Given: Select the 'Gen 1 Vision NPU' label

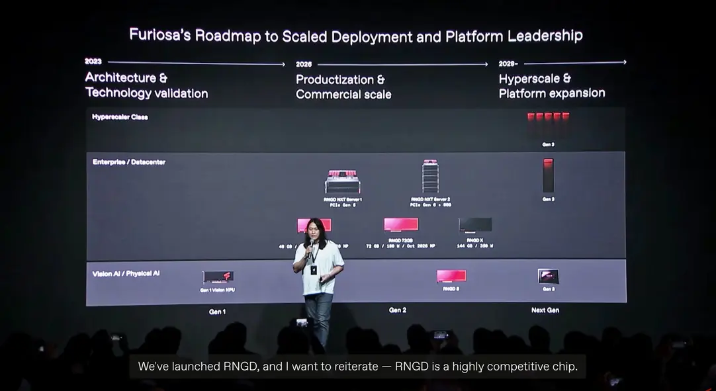Looking at the screenshot, I should (217, 290).
